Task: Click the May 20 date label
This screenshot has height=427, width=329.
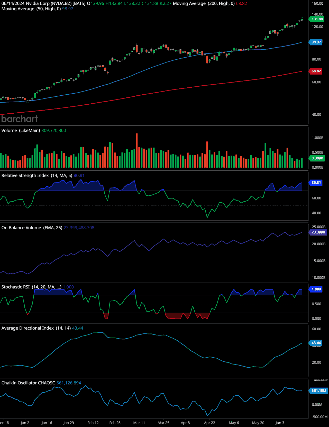Action: tap(258, 423)
